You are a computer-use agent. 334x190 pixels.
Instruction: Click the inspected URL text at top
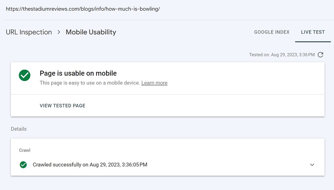pyautogui.click(x=83, y=9)
